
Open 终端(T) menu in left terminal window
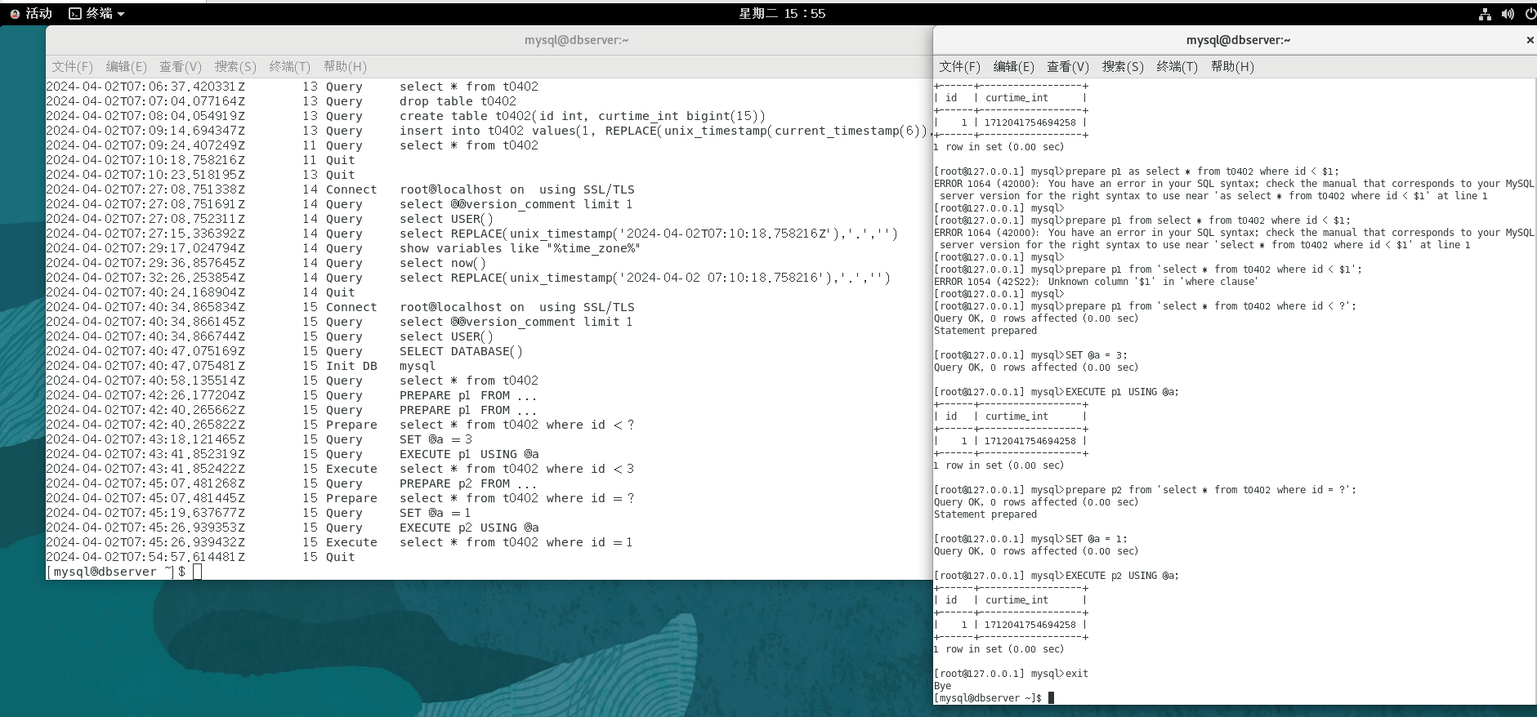pos(290,67)
